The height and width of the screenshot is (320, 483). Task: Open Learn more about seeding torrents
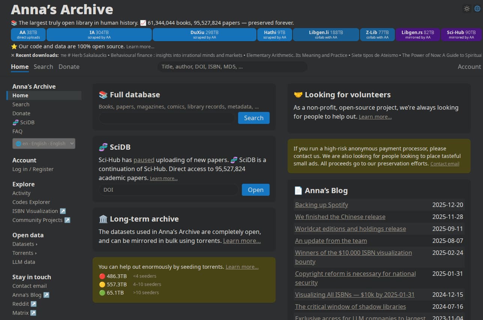(242, 267)
